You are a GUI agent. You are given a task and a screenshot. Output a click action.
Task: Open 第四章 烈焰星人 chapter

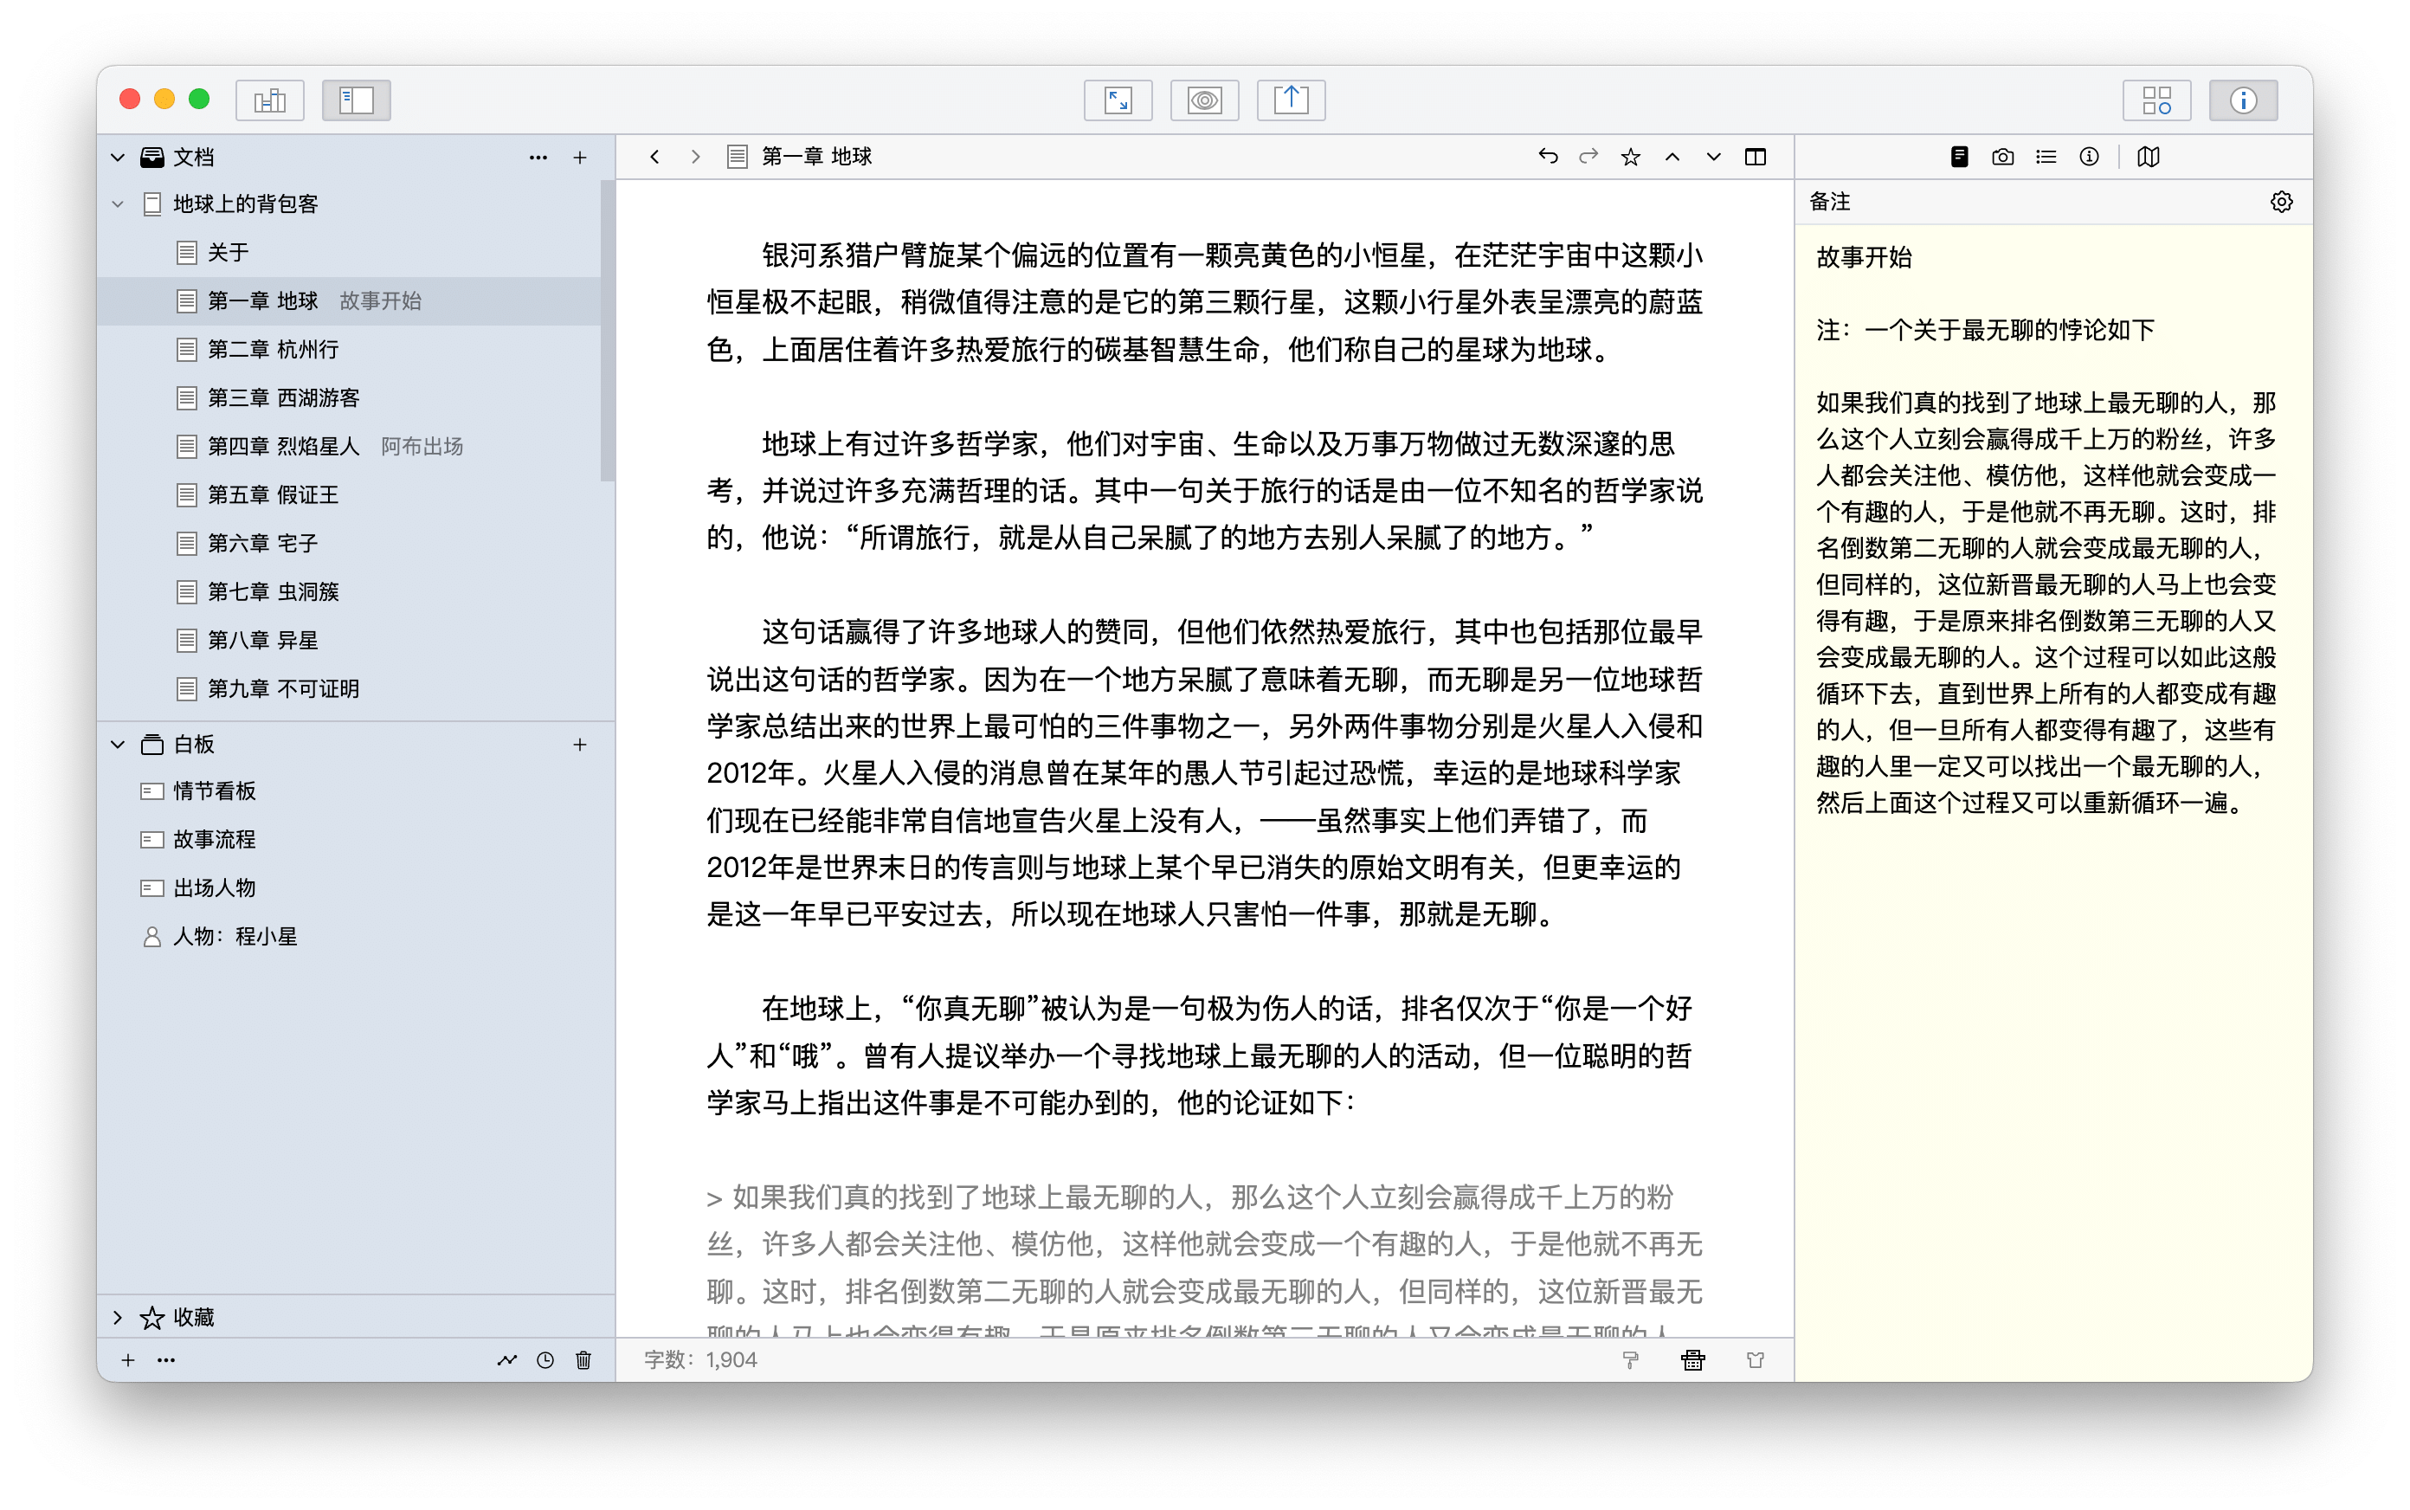(x=350, y=445)
